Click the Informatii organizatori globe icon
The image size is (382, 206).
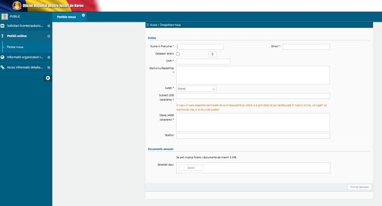tap(2, 57)
